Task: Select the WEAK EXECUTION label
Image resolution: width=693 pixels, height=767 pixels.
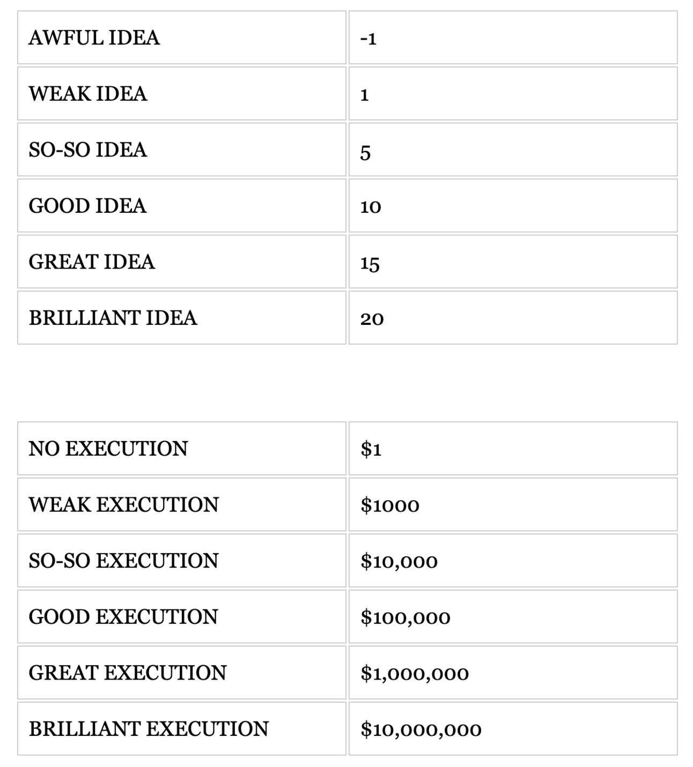Action: 124,505
